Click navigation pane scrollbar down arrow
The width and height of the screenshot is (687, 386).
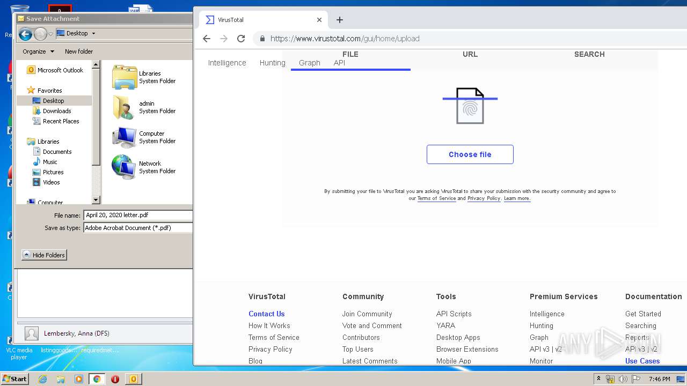[x=96, y=200]
